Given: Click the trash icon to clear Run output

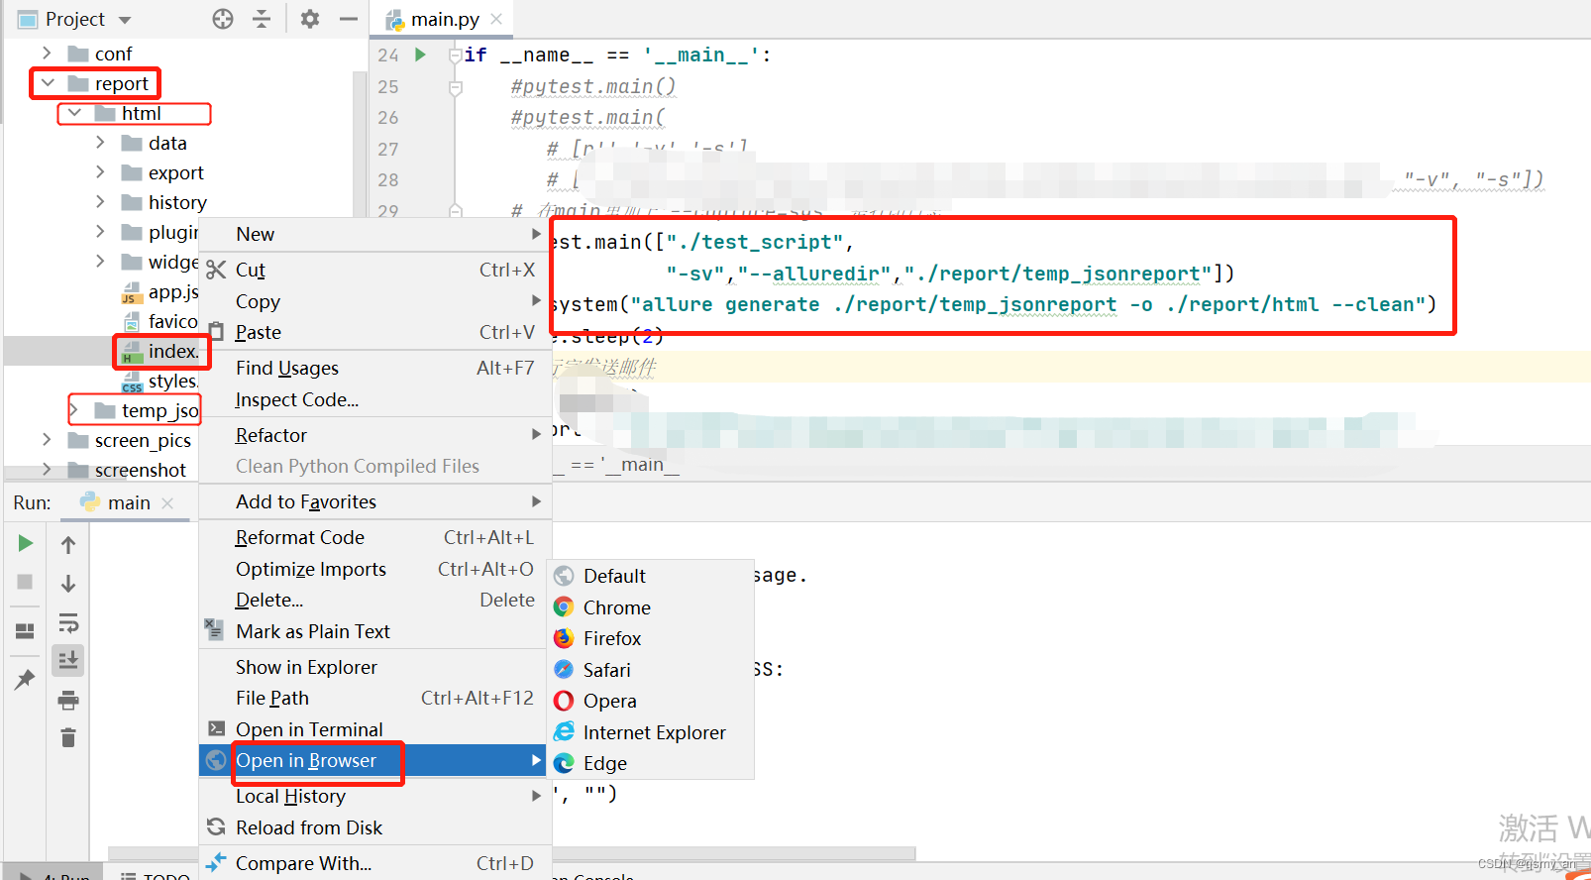Looking at the screenshot, I should (68, 738).
